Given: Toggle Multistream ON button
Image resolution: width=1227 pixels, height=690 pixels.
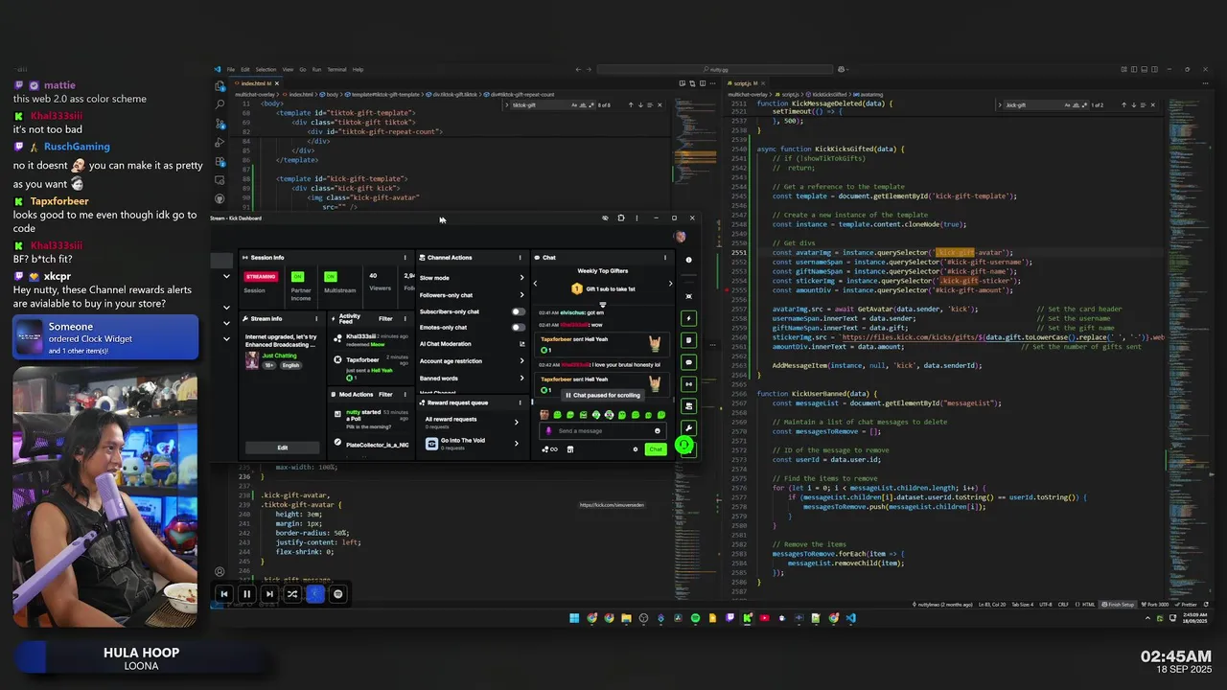Looking at the screenshot, I should tap(331, 277).
